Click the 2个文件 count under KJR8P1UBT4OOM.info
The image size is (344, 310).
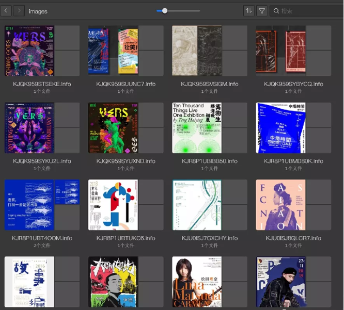pyautogui.click(x=42, y=246)
